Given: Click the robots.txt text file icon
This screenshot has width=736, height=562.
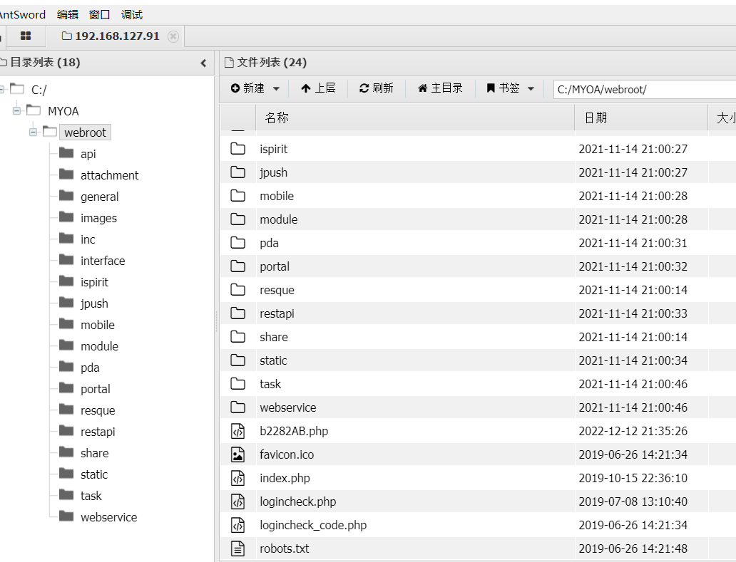Looking at the screenshot, I should tap(238, 548).
